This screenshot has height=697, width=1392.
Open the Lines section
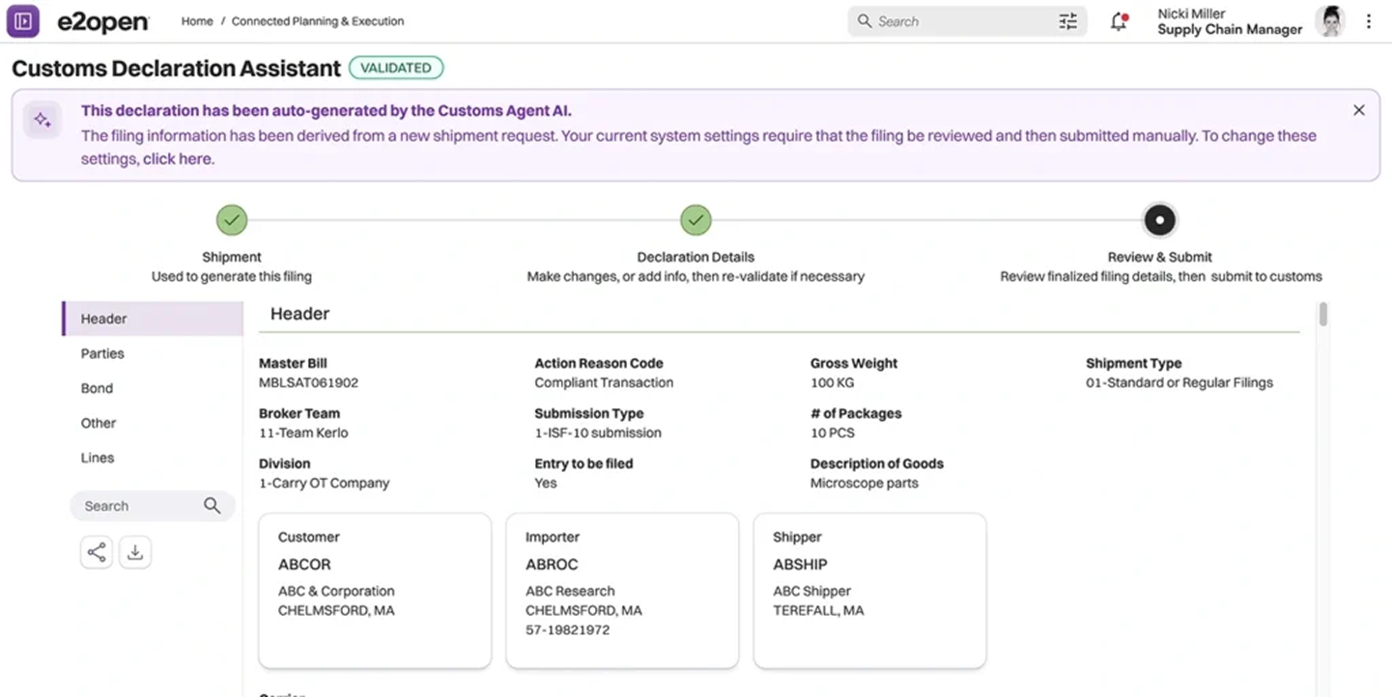tap(98, 458)
